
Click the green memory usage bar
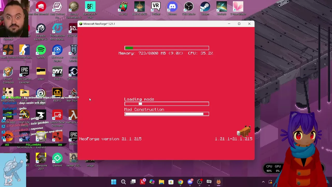(129, 48)
